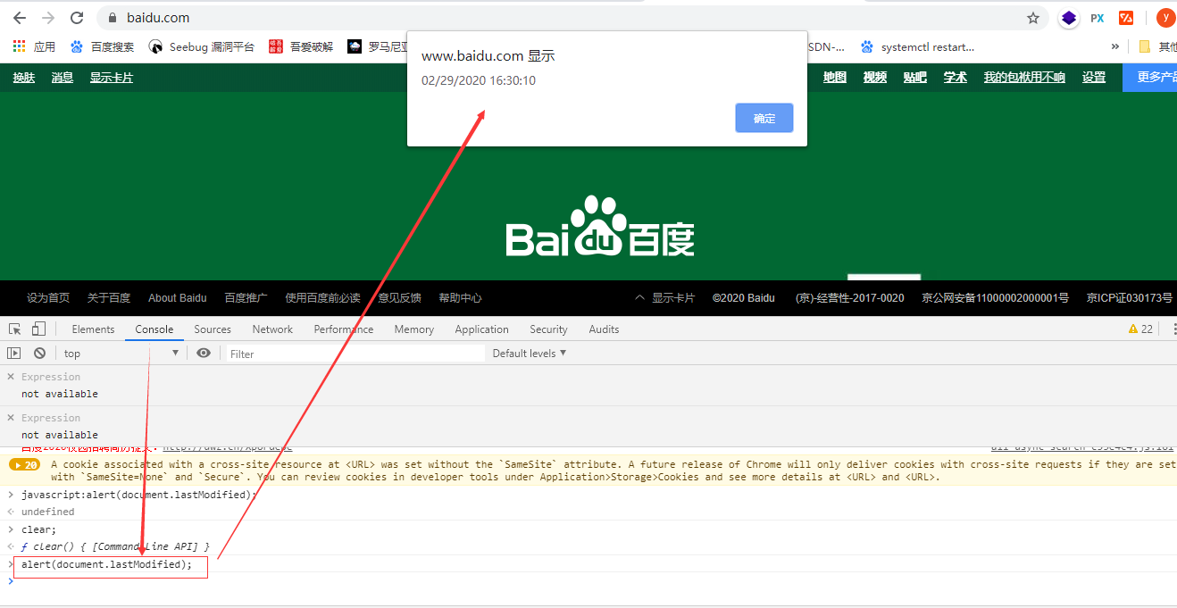Go back with browser back arrow
This screenshot has width=1177, height=608.
pos(19,18)
